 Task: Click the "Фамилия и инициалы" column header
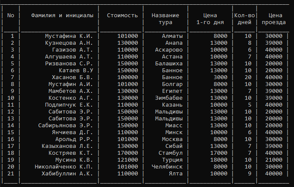point(62,15)
